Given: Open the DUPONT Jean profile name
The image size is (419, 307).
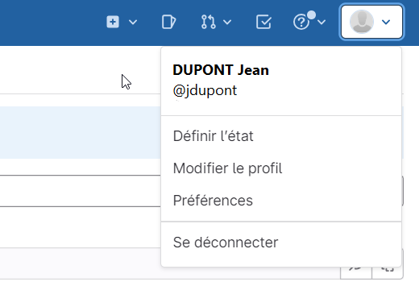Looking at the screenshot, I should tap(221, 70).
